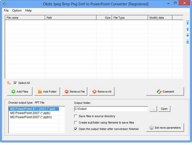Disable Open the output folder after conversion
Viewport: 192px width, 145px height.
pos(76,129)
